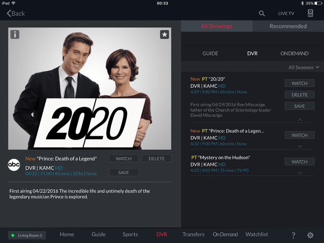Tap the "Prince: Death of a Legend" title under poster
Image resolution: width=324 pixels, height=243 pixels.
click(x=67, y=158)
